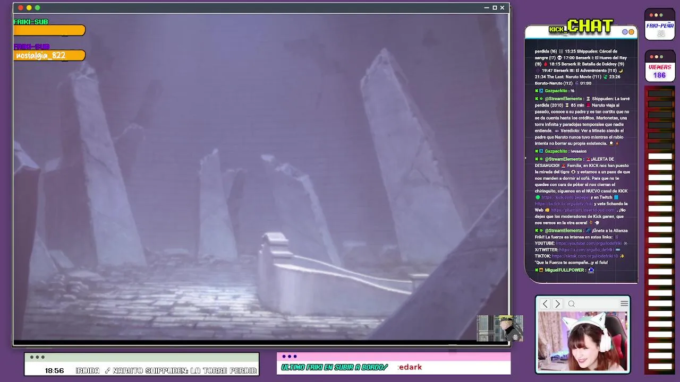
Task: Click MiguelFULLPOWER username in chat
Action: click(564, 270)
